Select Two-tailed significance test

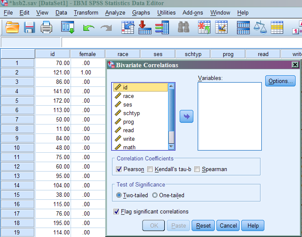click(x=119, y=195)
